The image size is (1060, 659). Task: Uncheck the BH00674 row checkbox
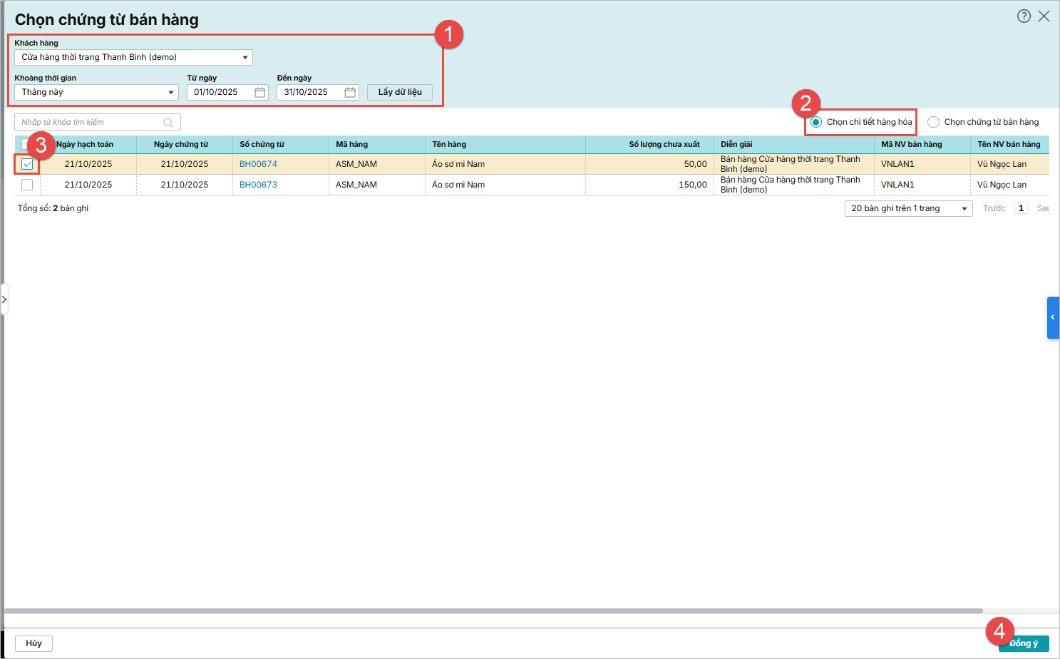pyautogui.click(x=27, y=165)
